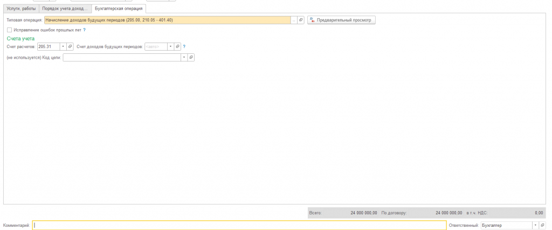Click the ellipsis select button in Типовая операция
Image resolution: width=552 pixels, height=230 pixels.
pyautogui.click(x=294, y=20)
